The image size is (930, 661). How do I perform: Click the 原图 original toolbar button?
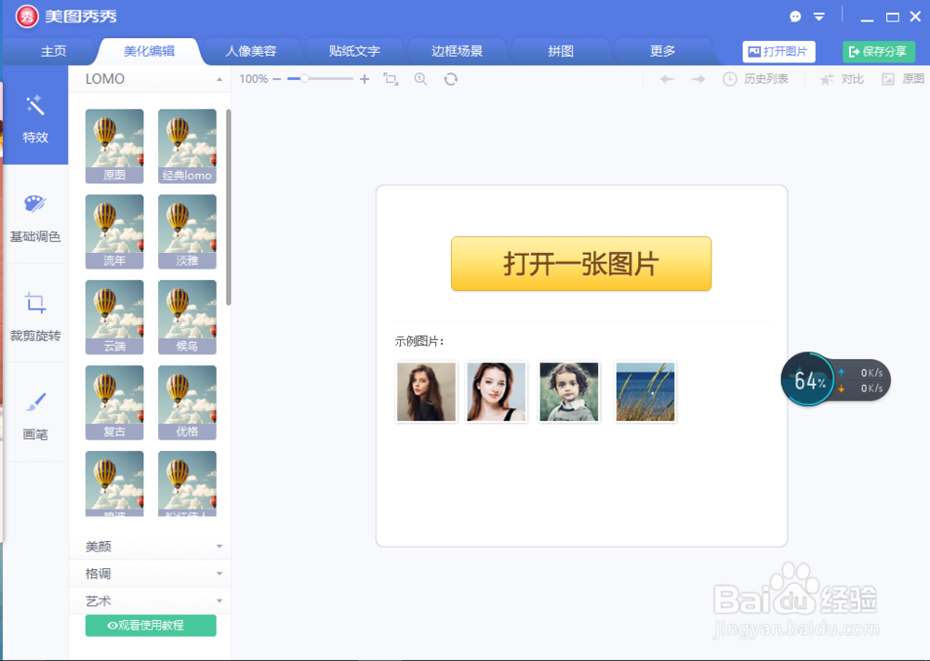point(903,79)
